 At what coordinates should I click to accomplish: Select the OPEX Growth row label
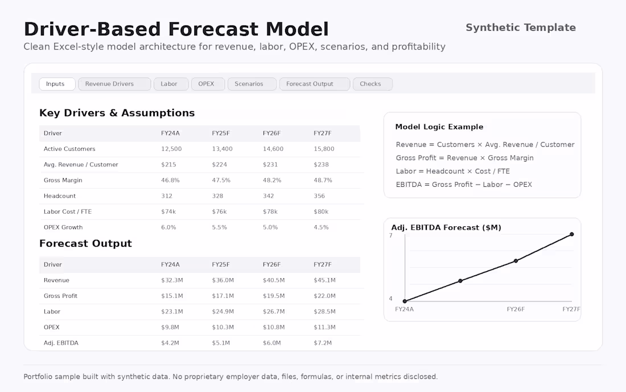(63, 227)
